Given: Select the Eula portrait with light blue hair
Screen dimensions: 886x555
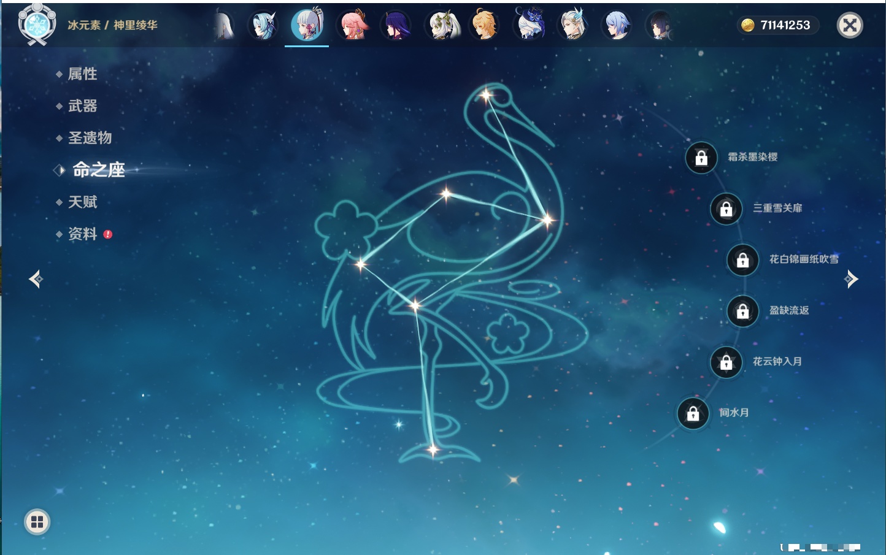Looking at the screenshot, I should click(263, 25).
